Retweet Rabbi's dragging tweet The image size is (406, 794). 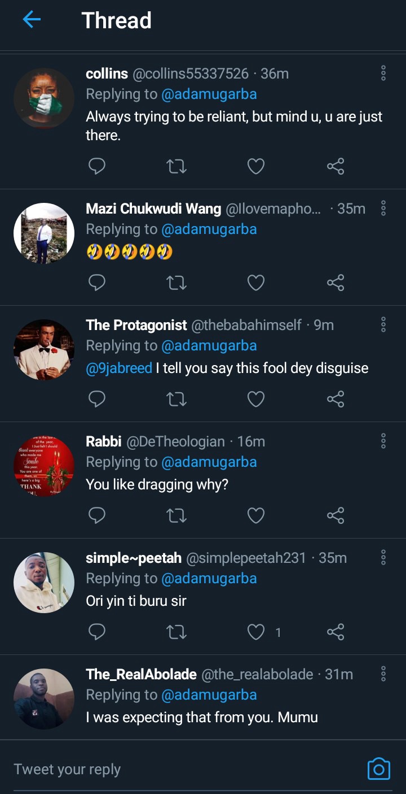tap(176, 515)
